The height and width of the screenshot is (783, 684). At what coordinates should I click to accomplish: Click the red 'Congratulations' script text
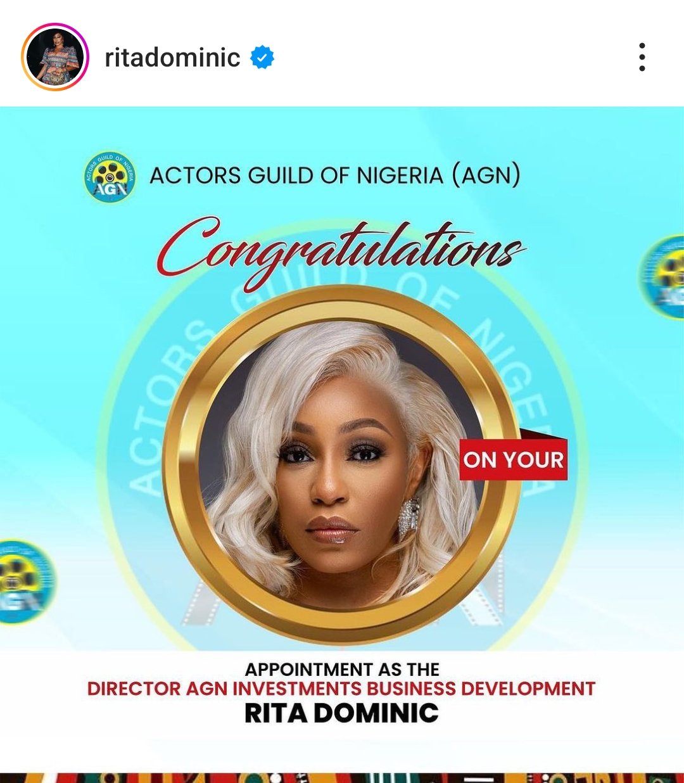pos(341,251)
